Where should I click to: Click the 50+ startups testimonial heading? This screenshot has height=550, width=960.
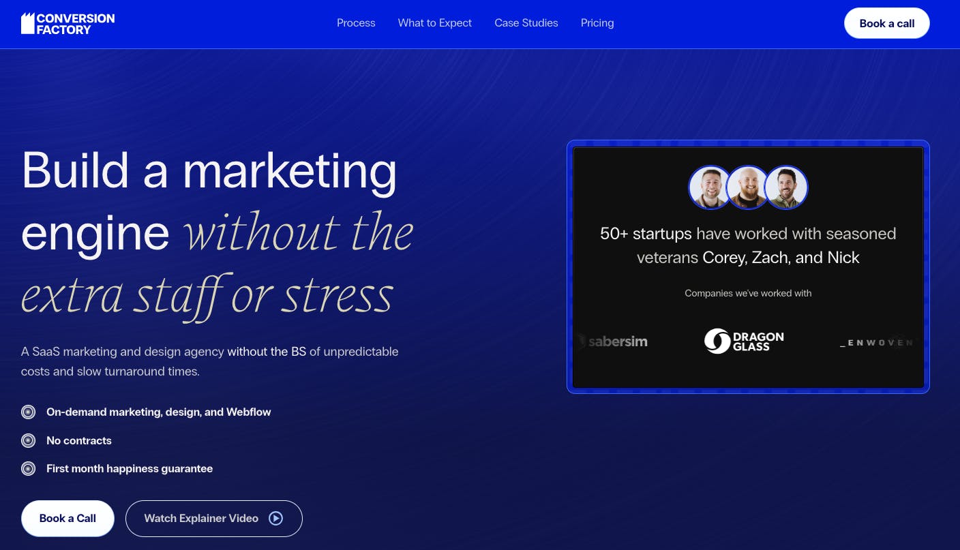tap(748, 245)
